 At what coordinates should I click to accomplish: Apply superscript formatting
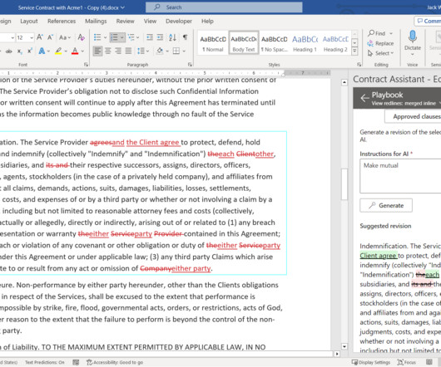[x=29, y=51]
